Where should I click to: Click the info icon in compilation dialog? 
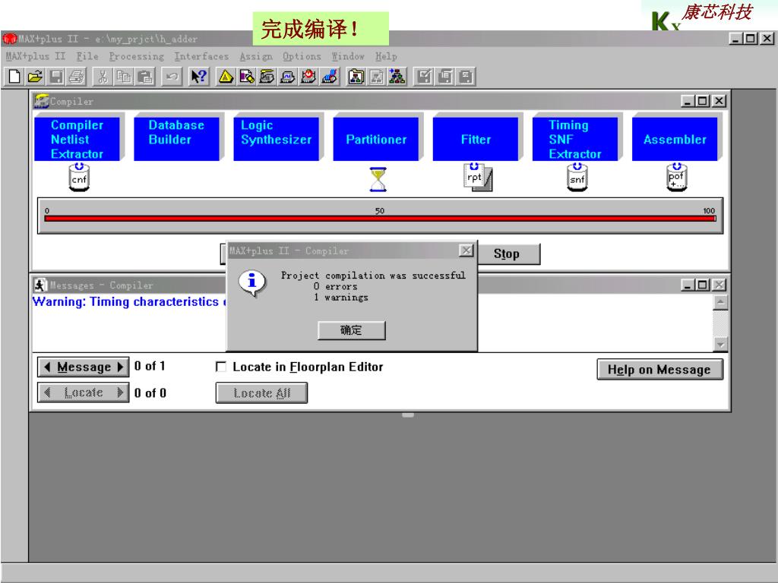252,283
